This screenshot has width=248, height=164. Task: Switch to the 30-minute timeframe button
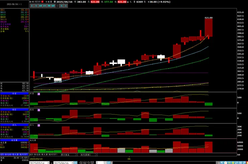49,6
